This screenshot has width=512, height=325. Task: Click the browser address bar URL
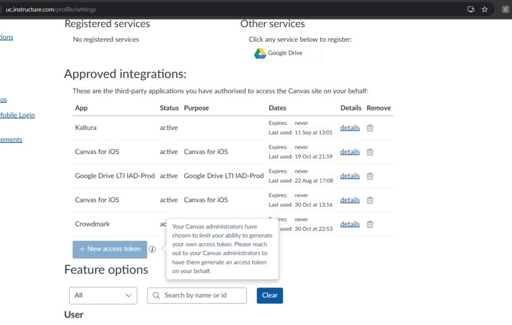[x=51, y=10]
